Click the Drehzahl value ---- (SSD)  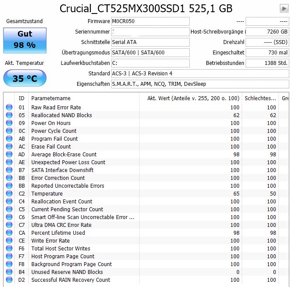click(267, 42)
